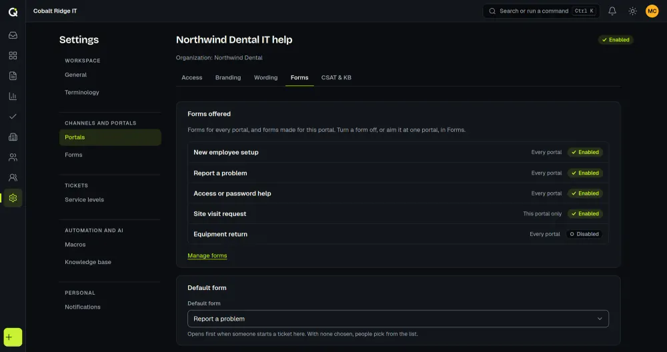Switch to the CSAT & KB tab

point(336,77)
